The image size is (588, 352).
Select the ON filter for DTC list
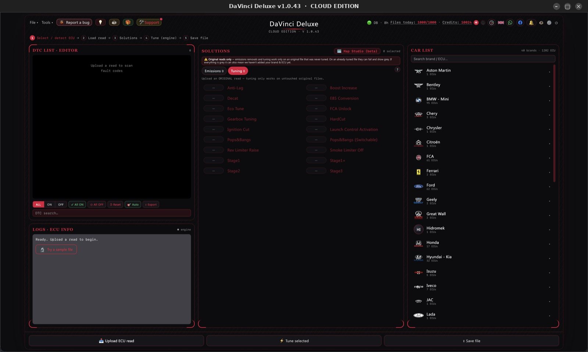pos(49,205)
